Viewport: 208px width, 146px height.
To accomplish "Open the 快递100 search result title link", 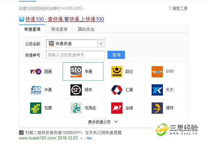I will [x=65, y=19].
